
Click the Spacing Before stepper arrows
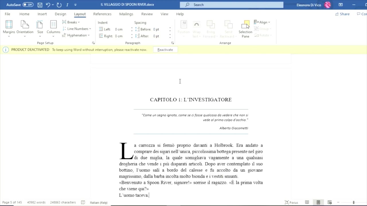click(170, 29)
